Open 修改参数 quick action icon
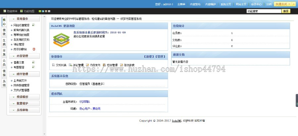The width and height of the screenshot is (298, 136). [122, 65]
